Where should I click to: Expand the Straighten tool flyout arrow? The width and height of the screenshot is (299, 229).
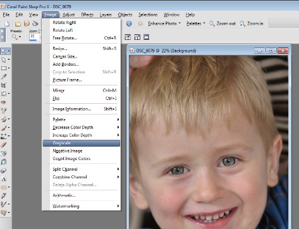[x=9, y=94]
